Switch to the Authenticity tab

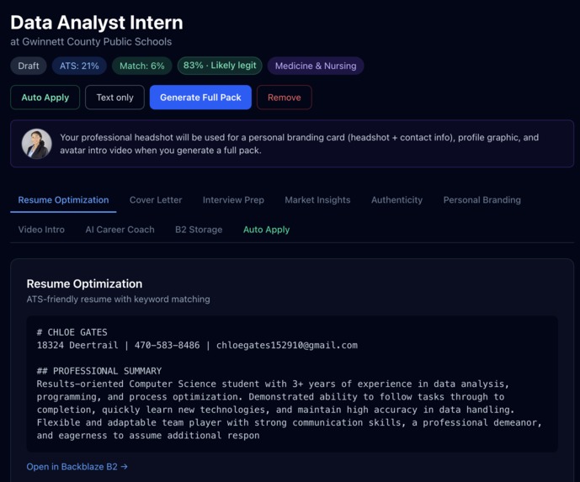(x=396, y=200)
